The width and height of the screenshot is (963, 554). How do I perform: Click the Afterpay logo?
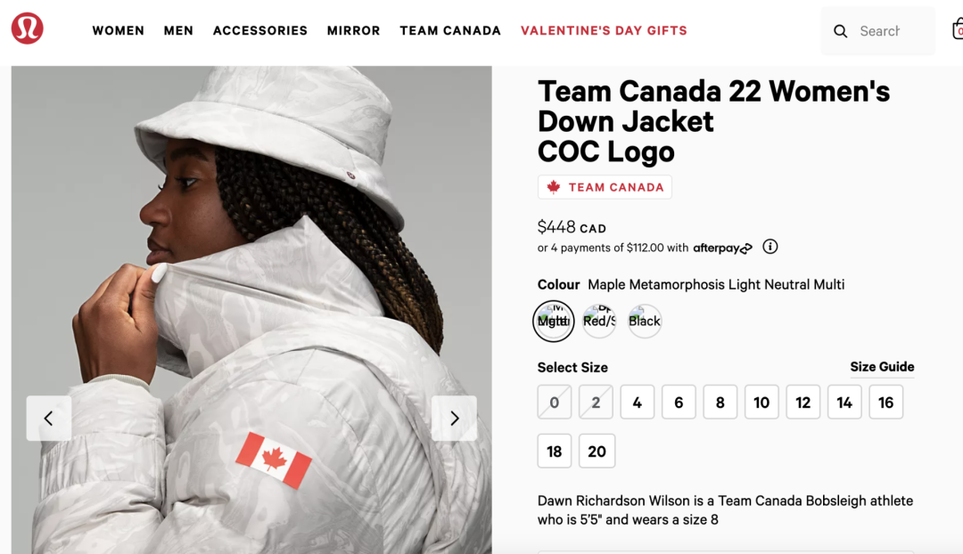[x=722, y=248]
